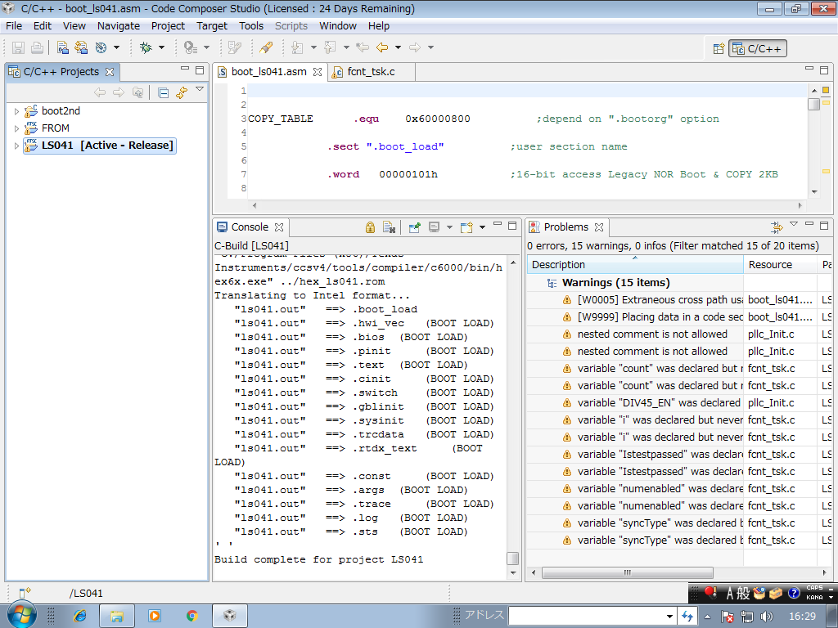Expand the LS041 project tree node
The width and height of the screenshot is (838, 628).
pos(16,146)
